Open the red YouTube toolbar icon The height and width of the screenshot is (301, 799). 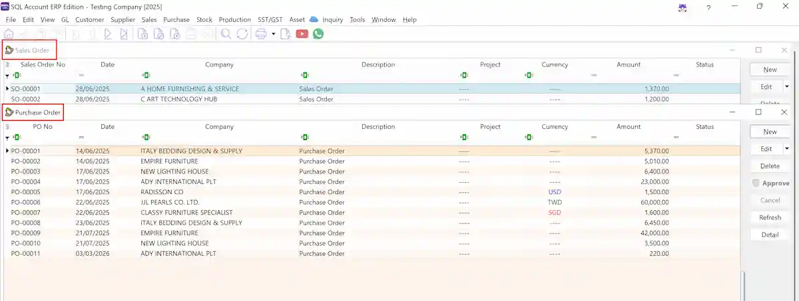(302, 34)
